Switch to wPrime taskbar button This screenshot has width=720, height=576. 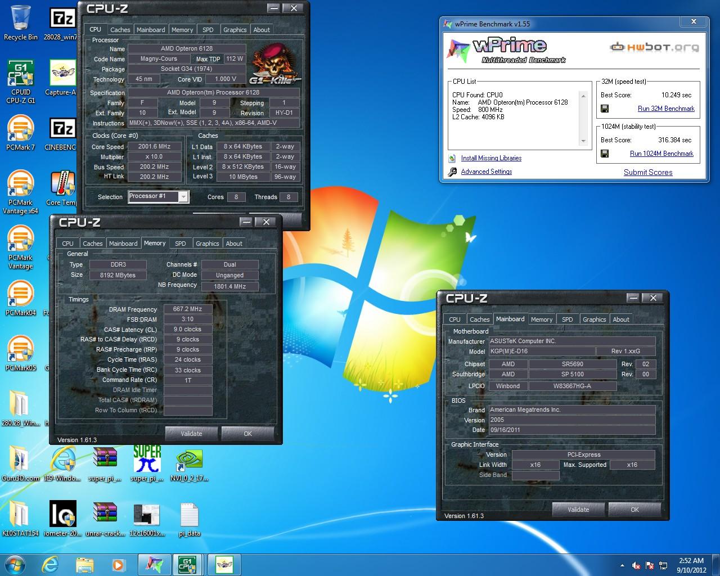tap(154, 564)
